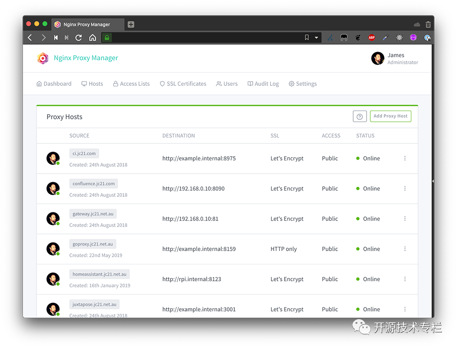Open the options menu for goproxy.jc21.net.au
This screenshot has width=457, height=348.
405,249
